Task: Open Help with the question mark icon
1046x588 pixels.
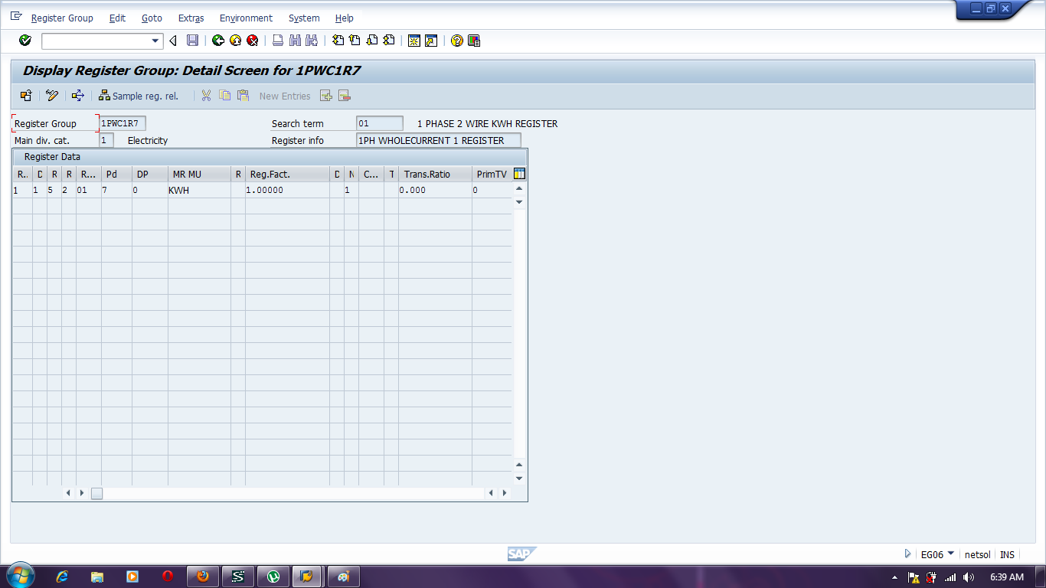Action: click(x=457, y=41)
